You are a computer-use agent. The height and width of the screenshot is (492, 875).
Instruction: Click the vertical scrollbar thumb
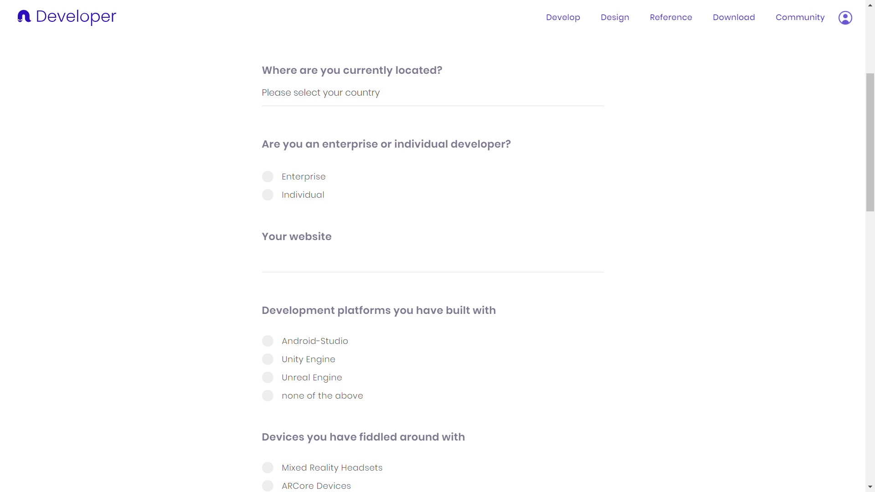coord(870,141)
